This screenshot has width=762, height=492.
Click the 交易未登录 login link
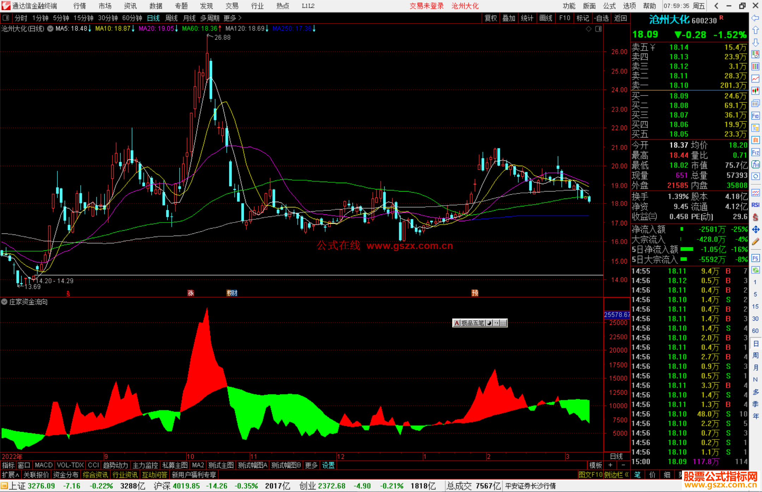point(427,6)
